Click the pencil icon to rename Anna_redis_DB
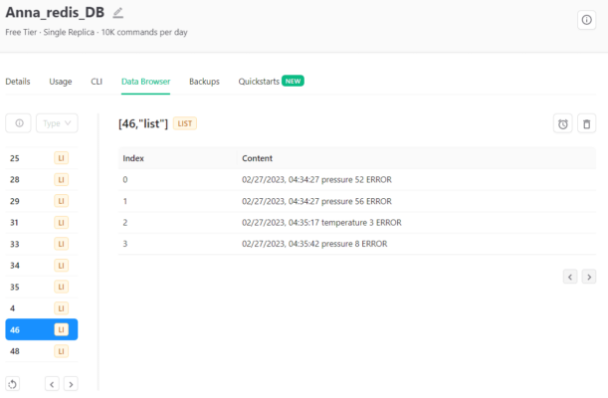This screenshot has height=398, width=608. (x=118, y=13)
